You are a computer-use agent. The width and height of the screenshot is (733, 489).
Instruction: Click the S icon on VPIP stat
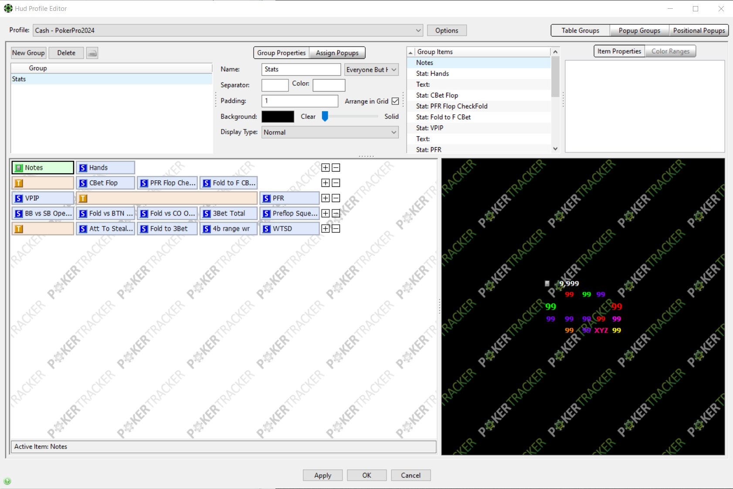[x=19, y=198]
